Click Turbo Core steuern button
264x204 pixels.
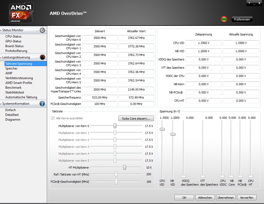pyautogui.click(x=136, y=119)
